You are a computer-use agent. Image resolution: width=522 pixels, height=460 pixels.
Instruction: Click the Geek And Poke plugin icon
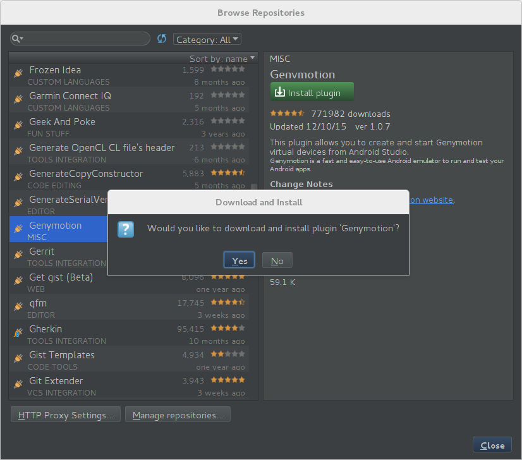point(18,125)
